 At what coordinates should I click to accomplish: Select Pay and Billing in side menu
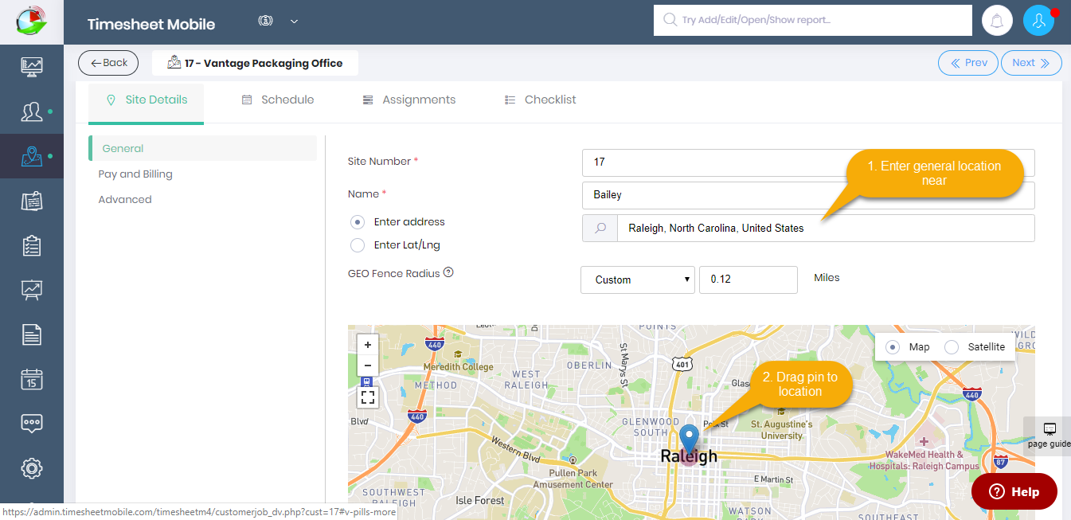pyautogui.click(x=135, y=174)
